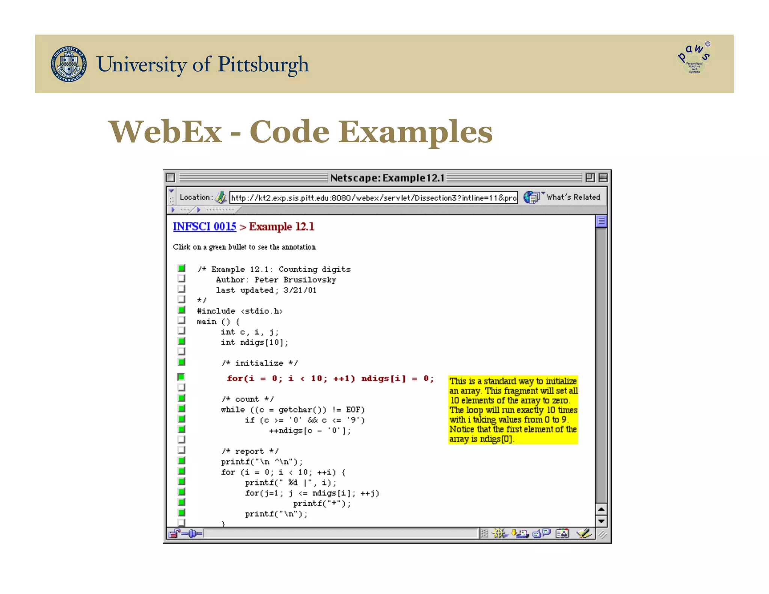The height and width of the screenshot is (594, 769).
Task: Click the window close box
Action: 170,178
